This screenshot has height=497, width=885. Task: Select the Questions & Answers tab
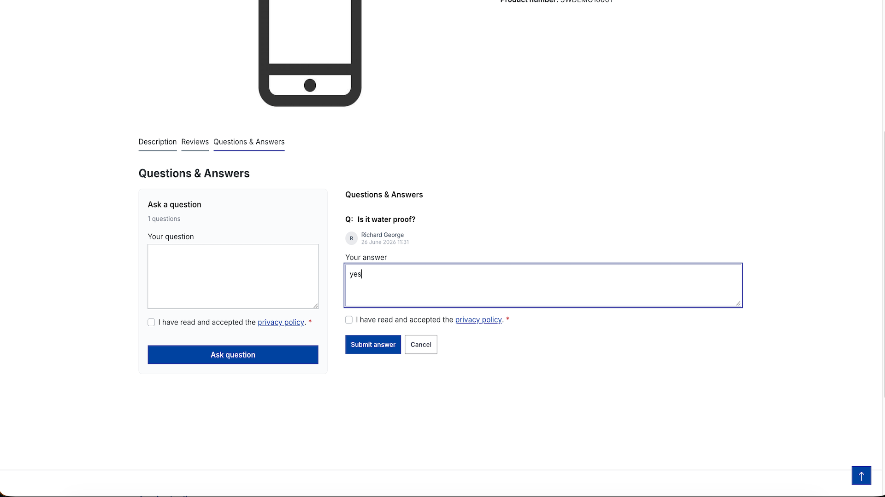click(x=249, y=142)
